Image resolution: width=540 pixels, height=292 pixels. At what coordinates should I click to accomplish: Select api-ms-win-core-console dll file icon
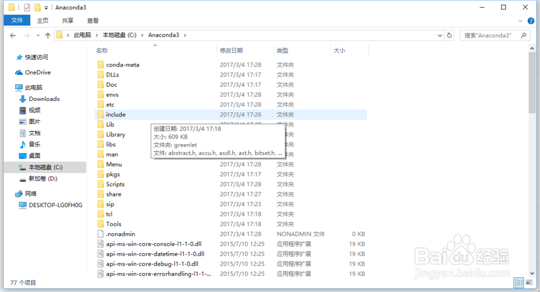(x=100, y=244)
